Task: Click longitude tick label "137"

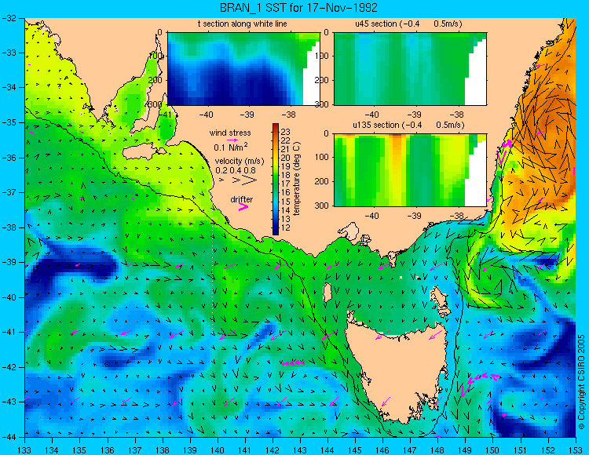Action: (134, 450)
